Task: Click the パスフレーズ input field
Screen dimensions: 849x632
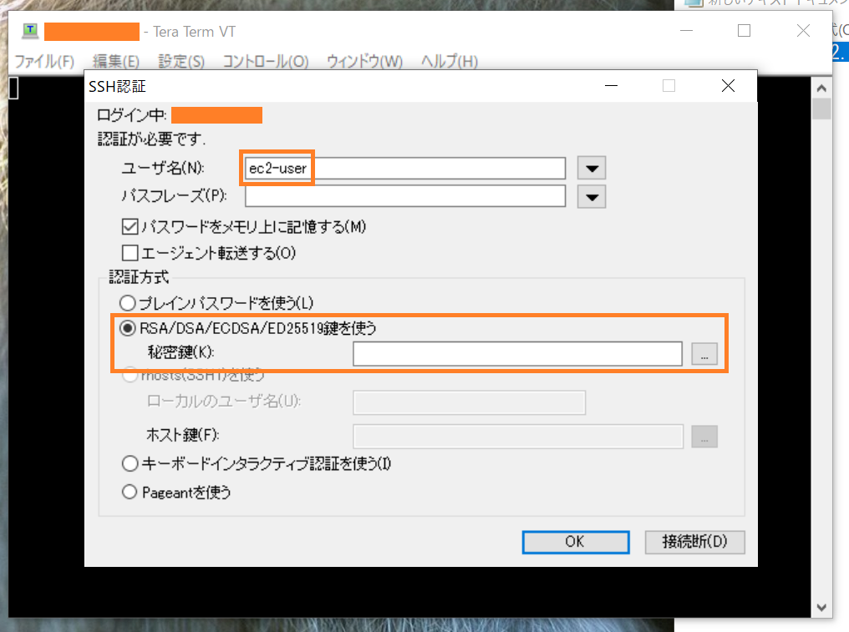Action: coord(404,196)
